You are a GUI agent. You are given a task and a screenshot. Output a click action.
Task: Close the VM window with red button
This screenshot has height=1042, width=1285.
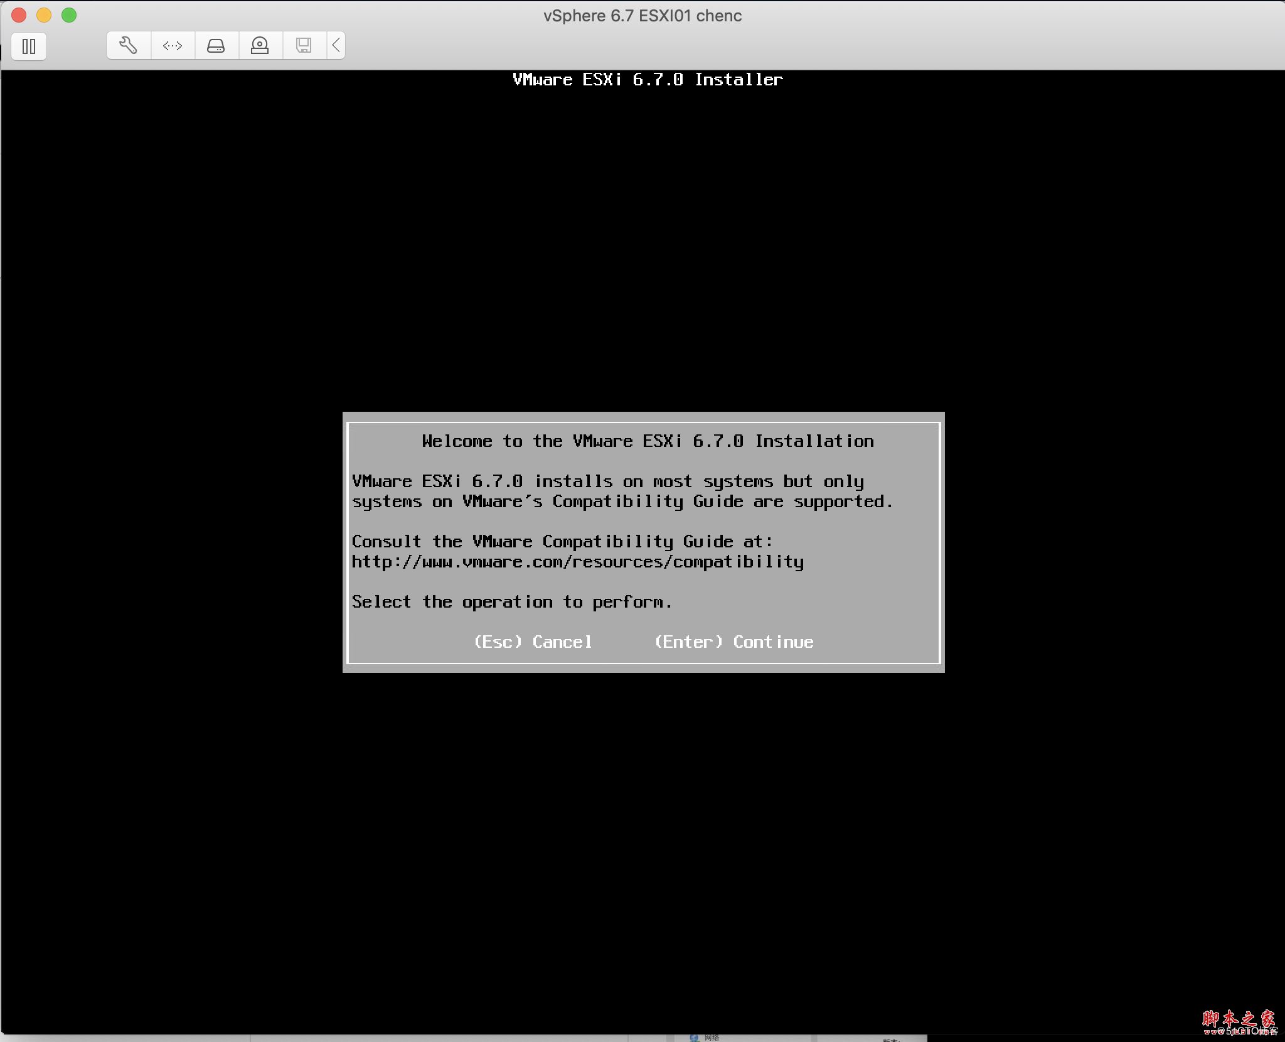click(x=19, y=15)
